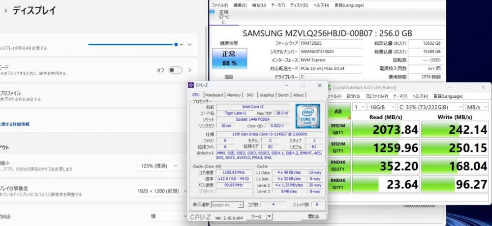Open the display orientation dropdown showing 横
This screenshot has height=226, width=492.
click(x=167, y=216)
